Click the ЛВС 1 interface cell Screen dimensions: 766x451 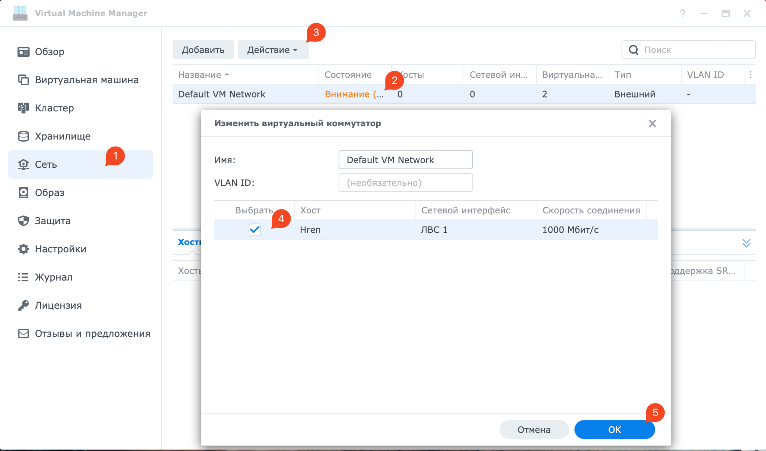(x=434, y=229)
